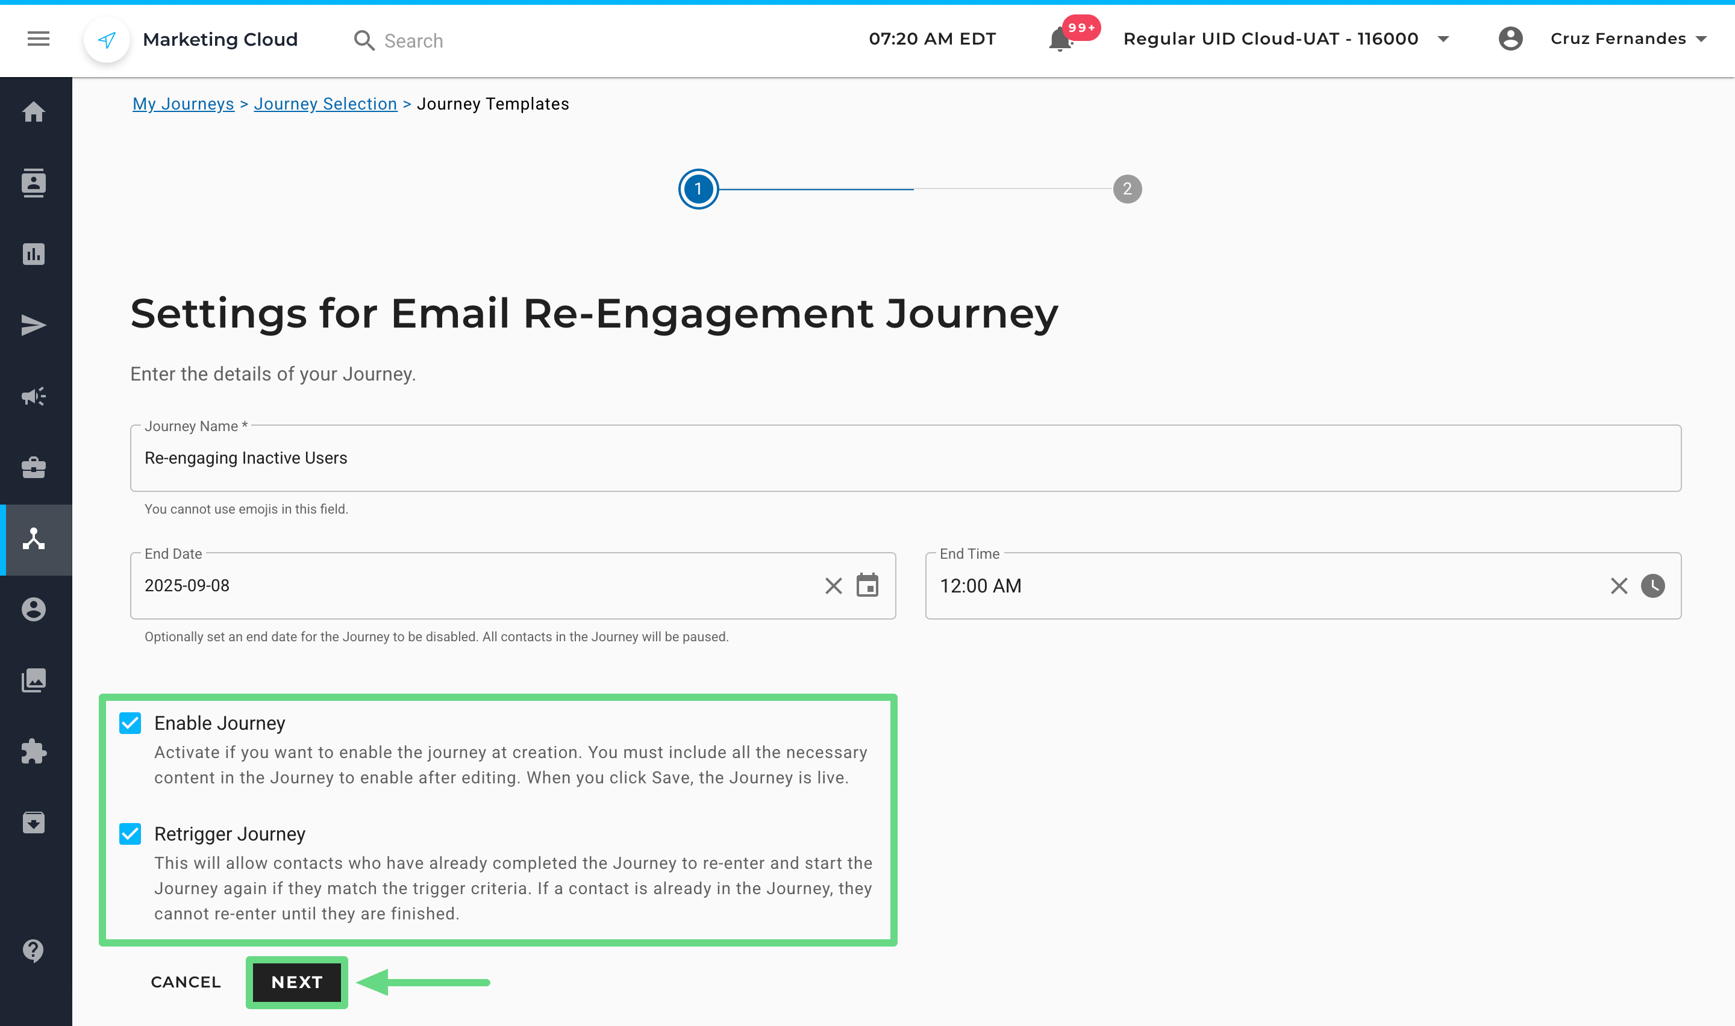Click the Retrigger Journey label text
Screen dimensions: 1735x1026
(230, 834)
